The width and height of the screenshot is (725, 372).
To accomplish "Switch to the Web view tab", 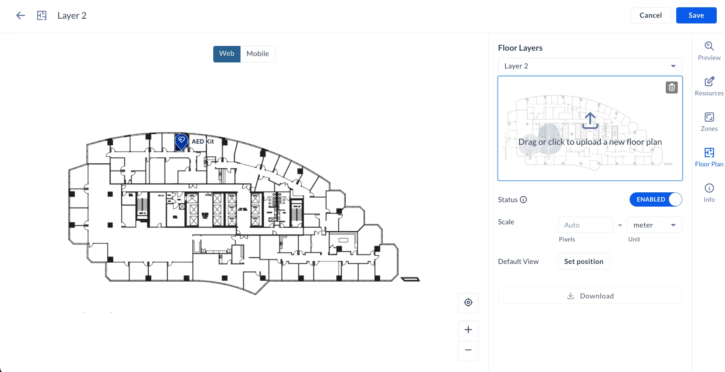I will tap(227, 54).
